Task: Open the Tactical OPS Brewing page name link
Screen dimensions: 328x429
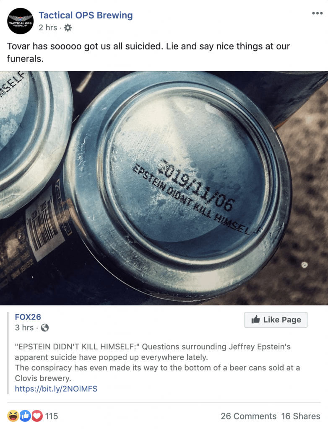Action: point(86,16)
